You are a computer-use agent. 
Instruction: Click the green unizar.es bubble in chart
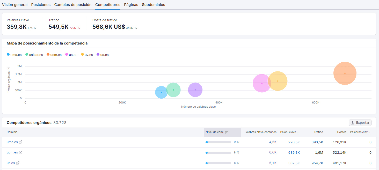click(x=173, y=90)
